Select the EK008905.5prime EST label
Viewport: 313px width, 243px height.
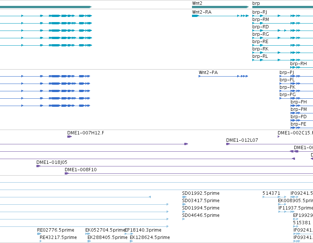click(x=295, y=201)
